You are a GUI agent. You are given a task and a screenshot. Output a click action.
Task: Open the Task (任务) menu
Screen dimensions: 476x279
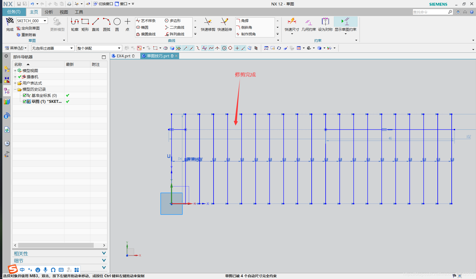[14, 12]
